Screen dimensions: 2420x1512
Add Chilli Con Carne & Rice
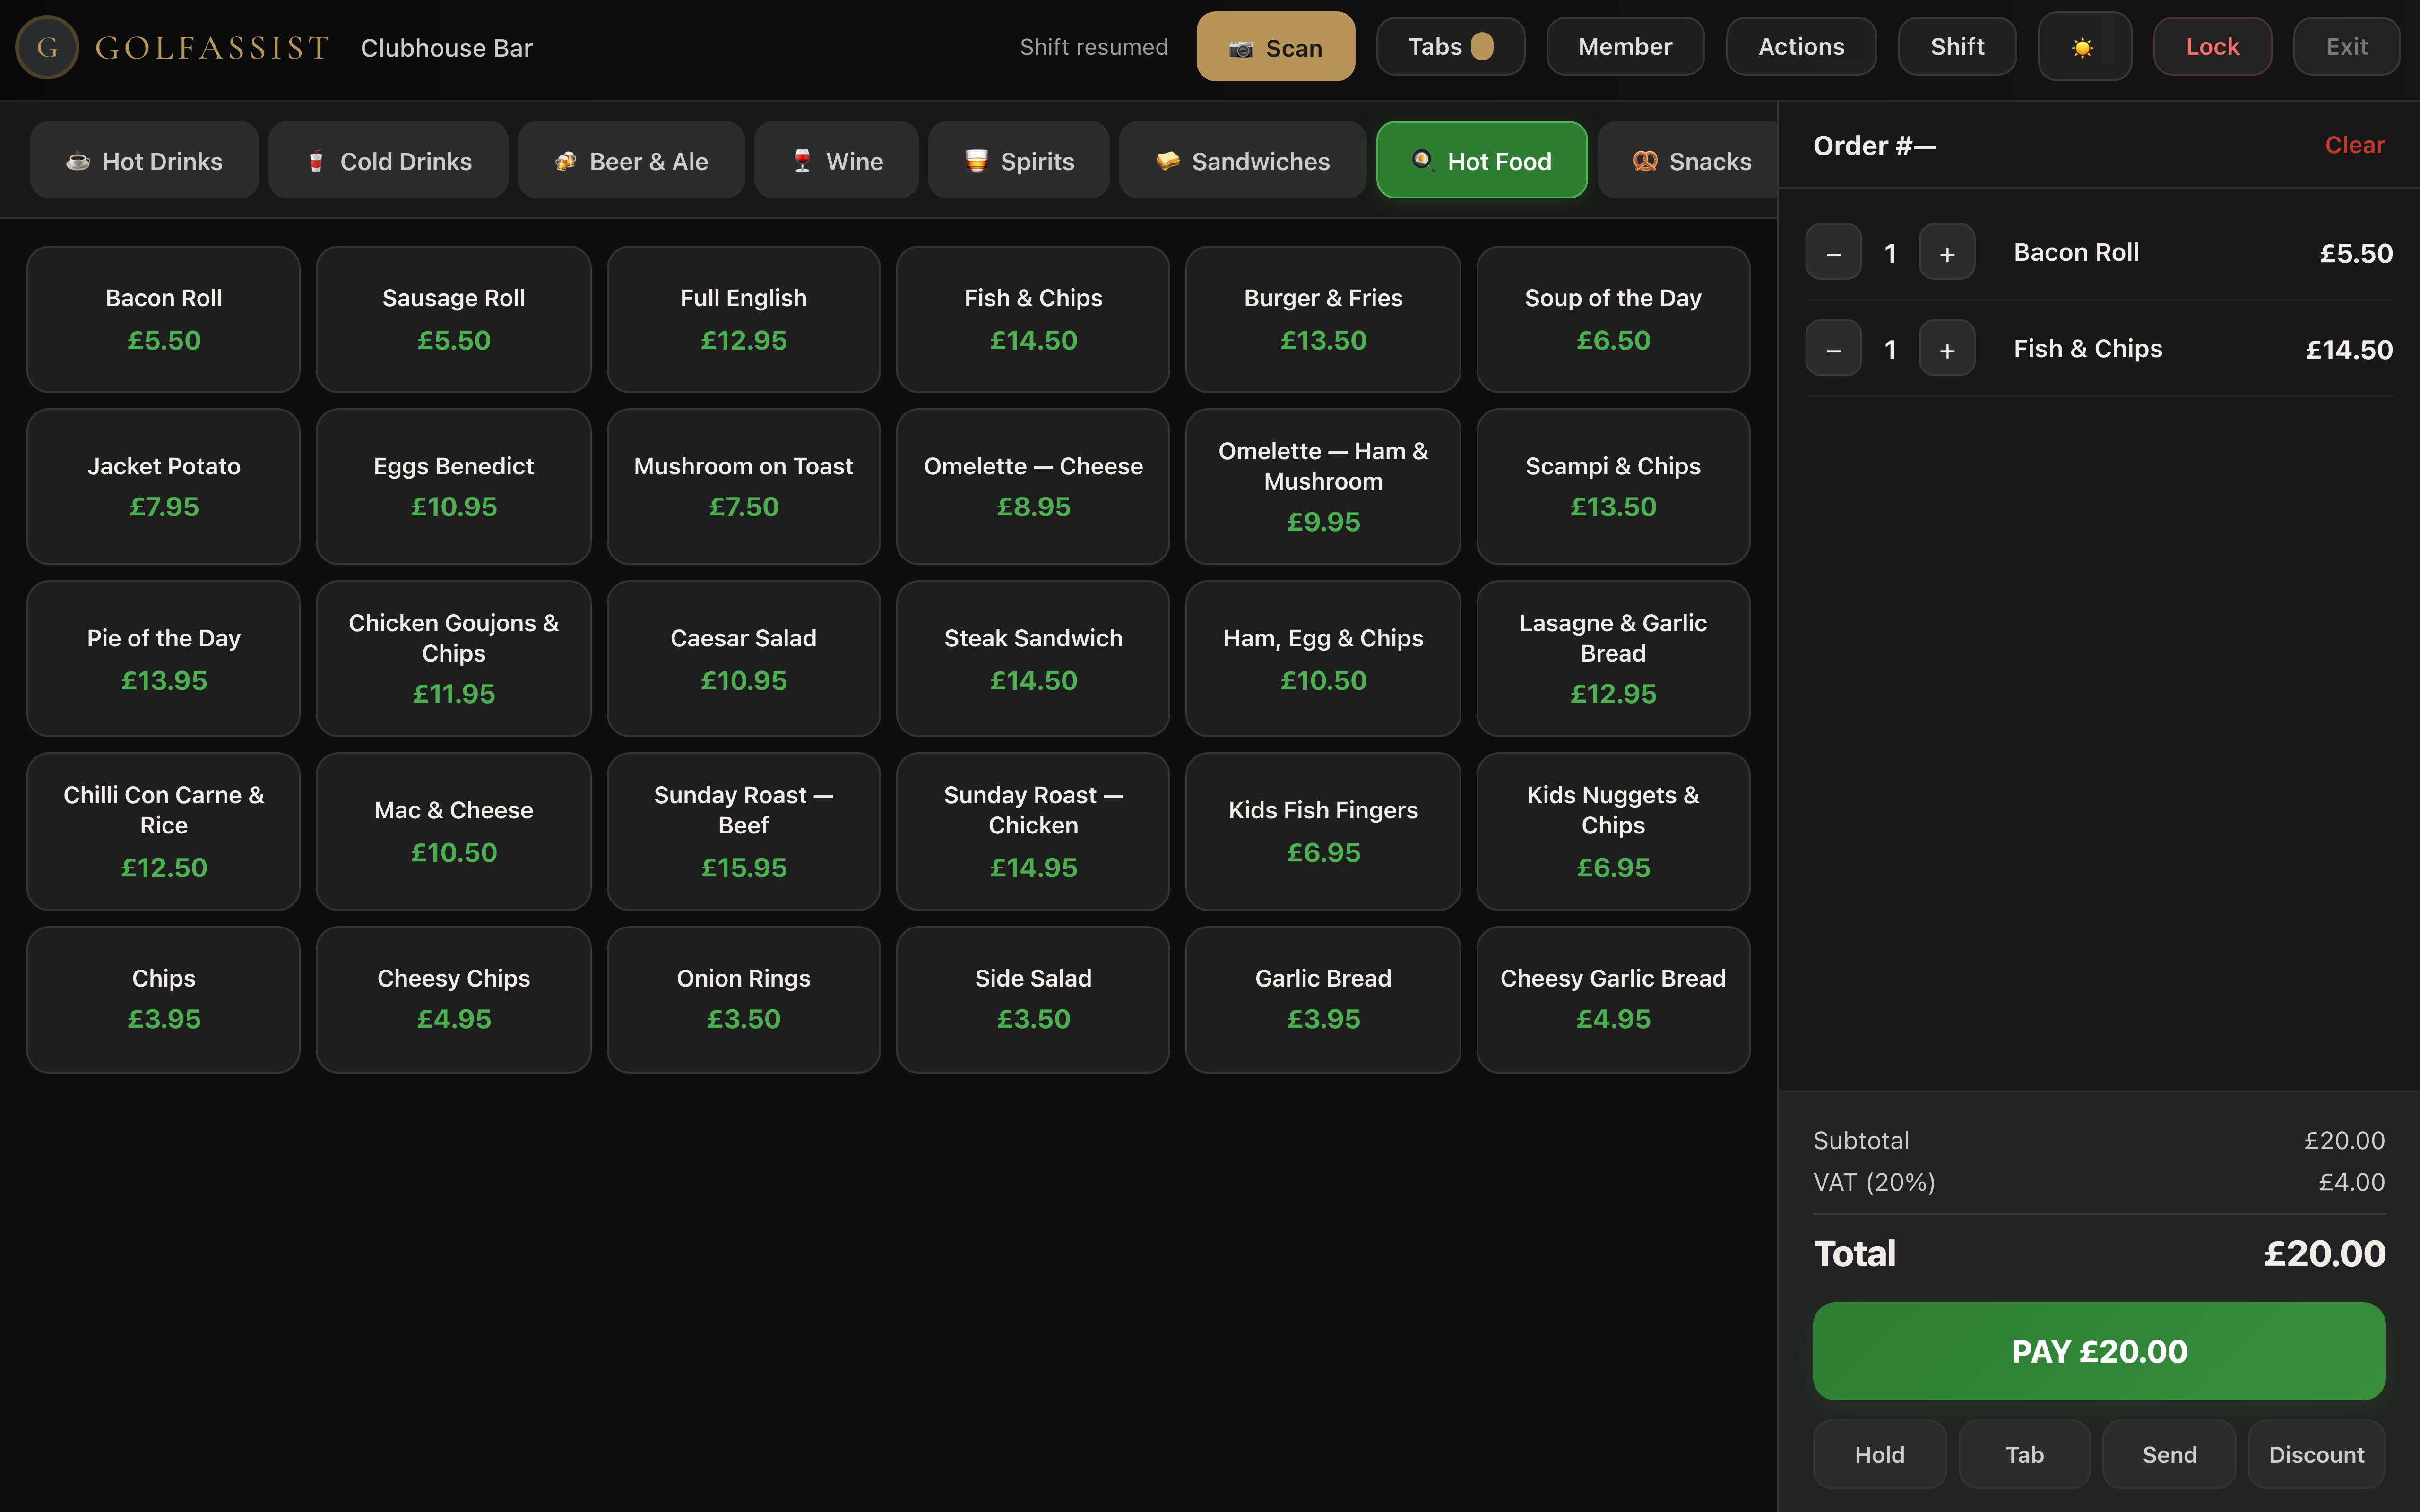click(x=164, y=831)
